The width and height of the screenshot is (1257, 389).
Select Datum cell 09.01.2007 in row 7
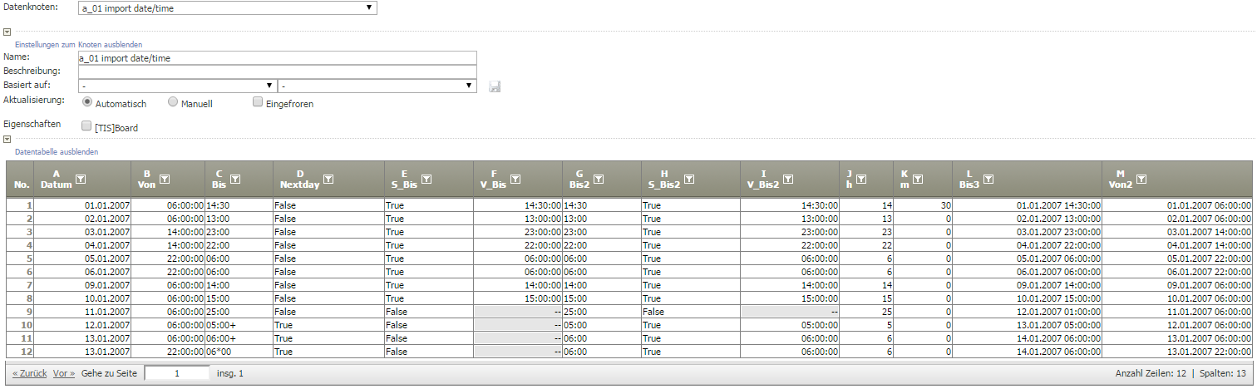[x=83, y=284]
